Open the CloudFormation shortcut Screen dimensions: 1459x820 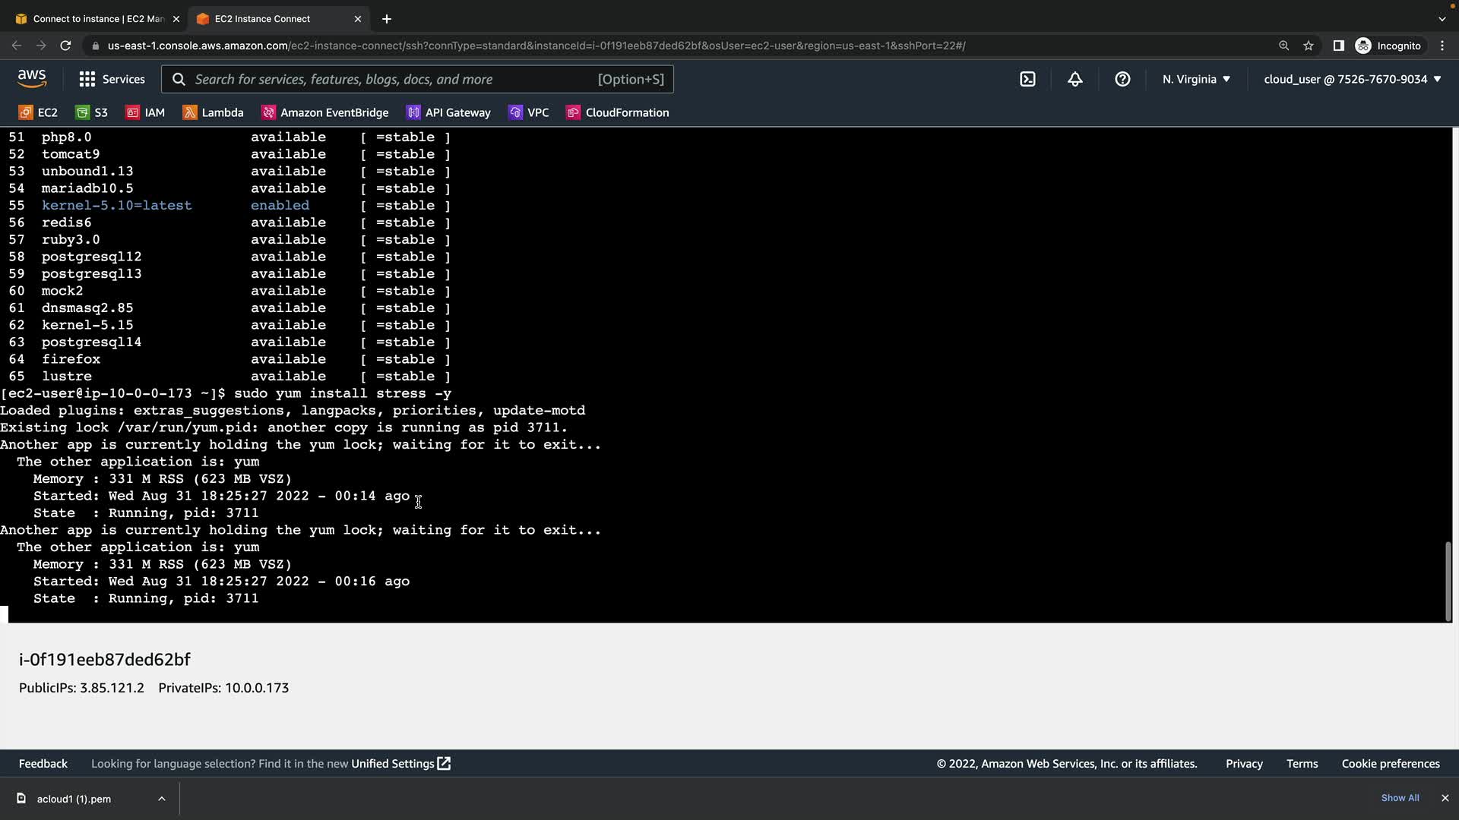tap(618, 112)
